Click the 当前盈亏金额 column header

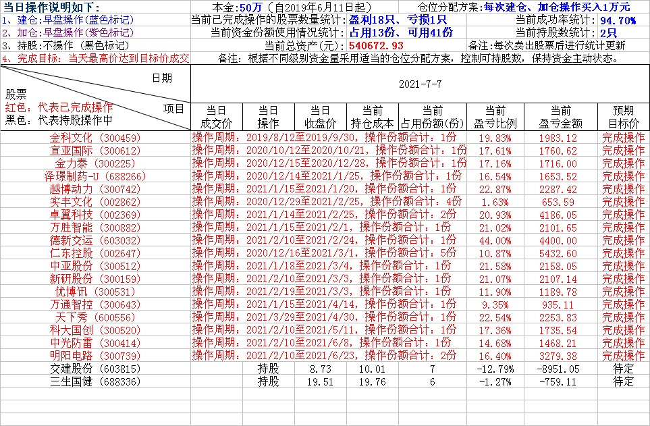(561, 117)
